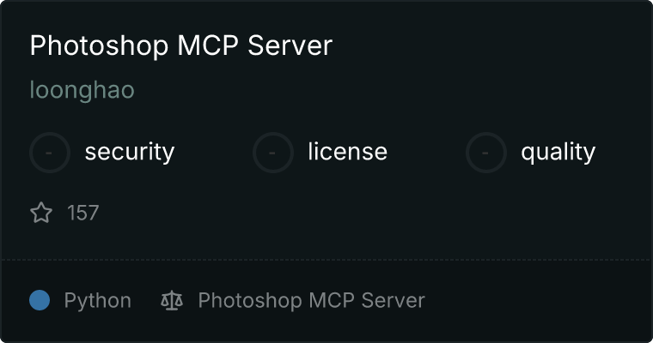Select the security label text

tap(130, 152)
